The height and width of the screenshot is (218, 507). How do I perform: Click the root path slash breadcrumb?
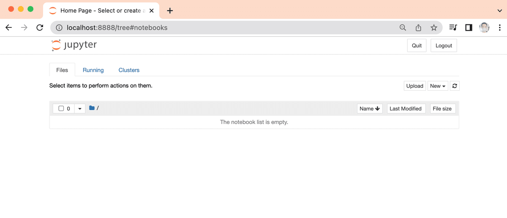[98, 108]
